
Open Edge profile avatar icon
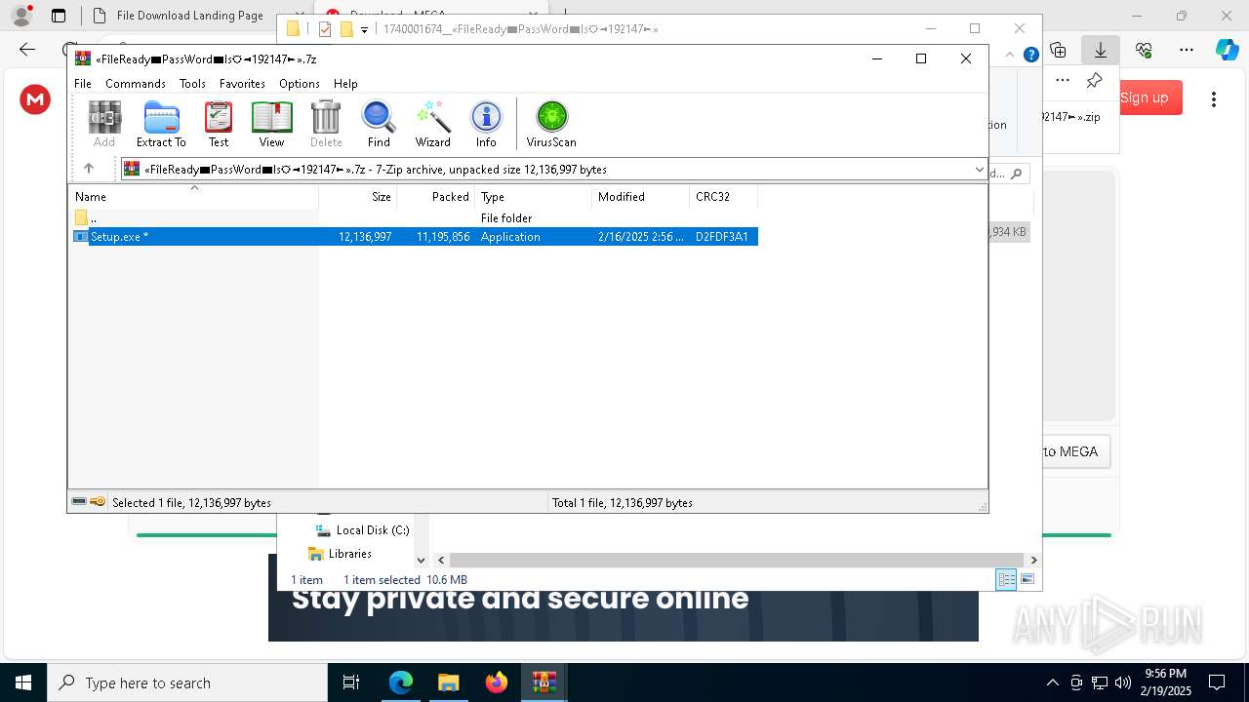click(21, 16)
